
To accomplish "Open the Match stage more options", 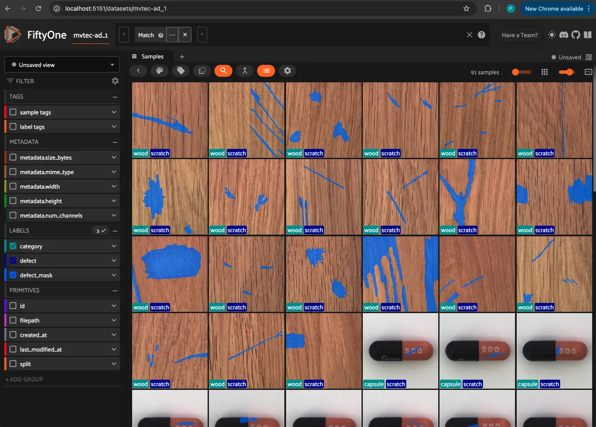I will (x=172, y=35).
